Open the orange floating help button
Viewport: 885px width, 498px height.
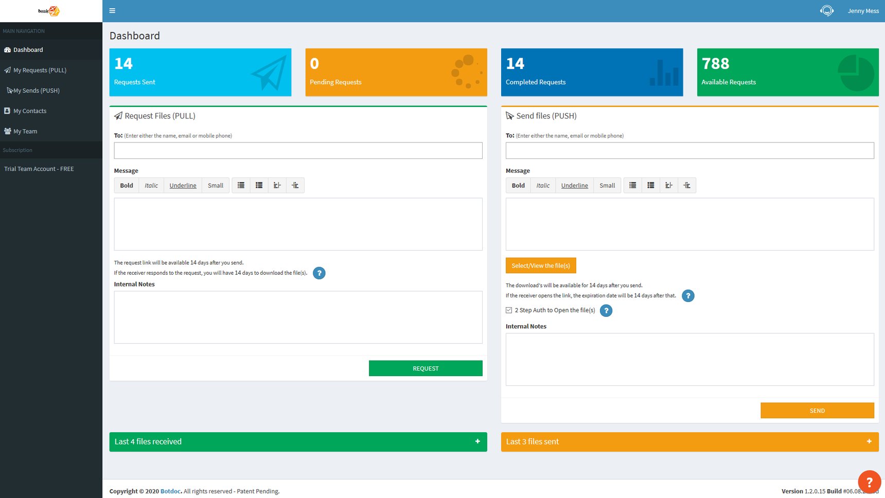pos(870,482)
